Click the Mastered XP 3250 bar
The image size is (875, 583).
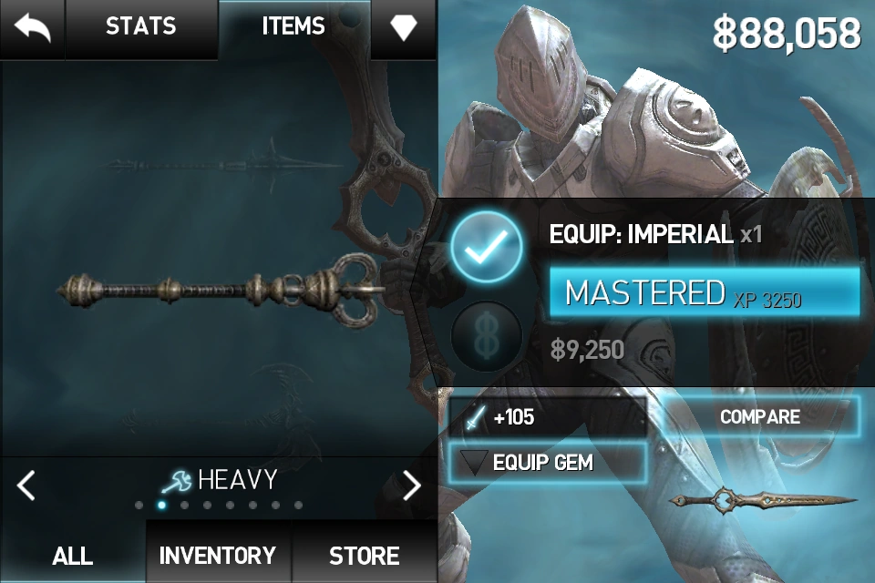[x=705, y=293]
